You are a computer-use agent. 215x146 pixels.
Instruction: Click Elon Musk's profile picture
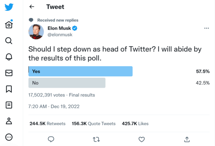click(36, 31)
